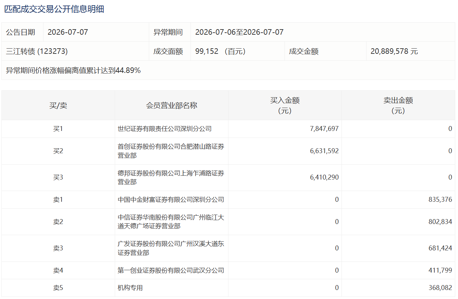Click the price deviation note reading 44.89%

pos(73,70)
